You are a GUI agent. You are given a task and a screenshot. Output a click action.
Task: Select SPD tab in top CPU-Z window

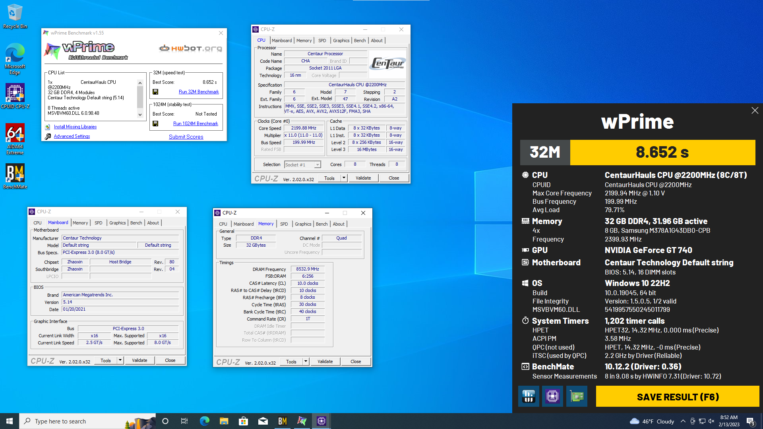coord(322,41)
